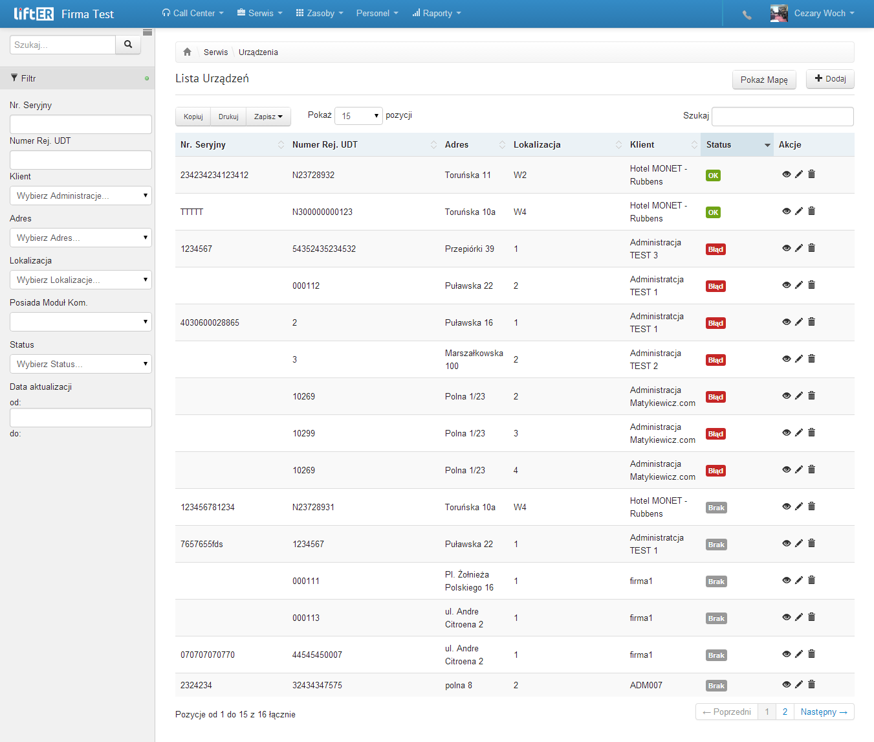Click the Dodaj button
This screenshot has width=874, height=742.
pyautogui.click(x=830, y=78)
